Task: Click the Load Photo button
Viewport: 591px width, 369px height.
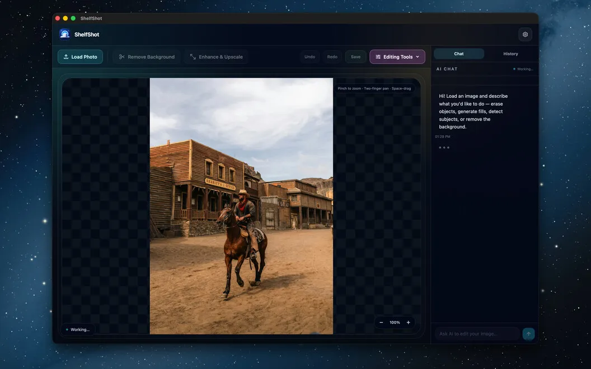Action: point(80,57)
